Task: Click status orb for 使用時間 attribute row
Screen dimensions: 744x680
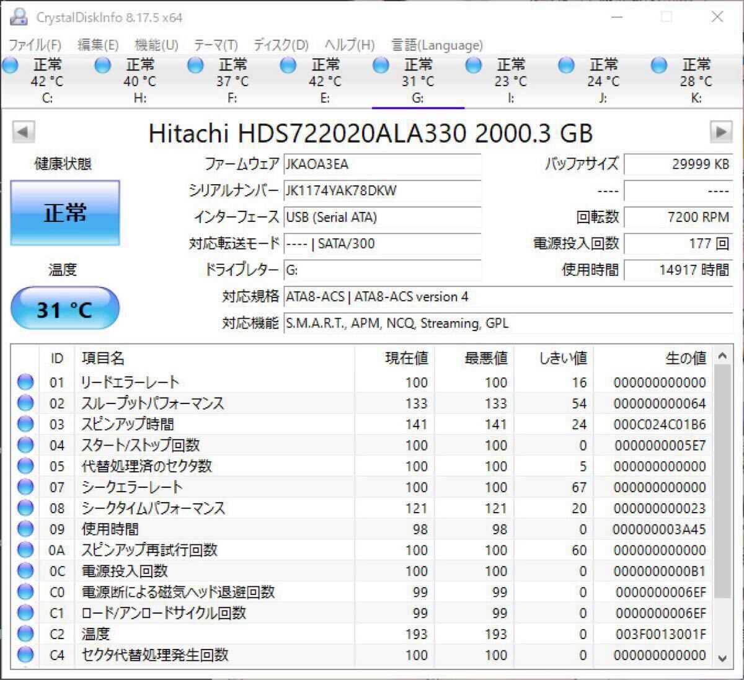Action: pos(25,529)
